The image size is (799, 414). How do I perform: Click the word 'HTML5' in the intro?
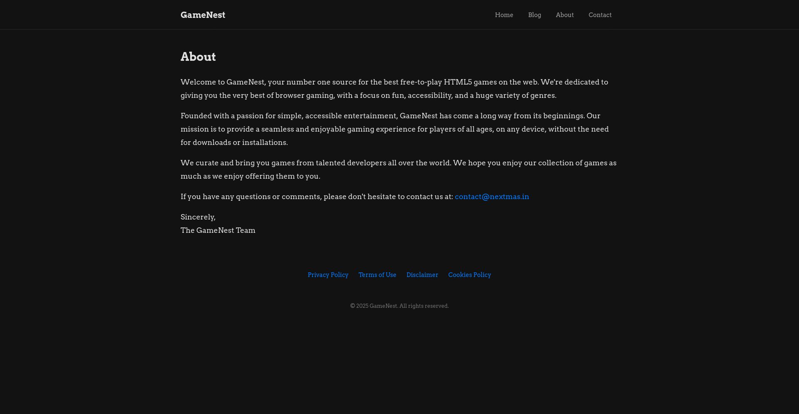coord(458,82)
